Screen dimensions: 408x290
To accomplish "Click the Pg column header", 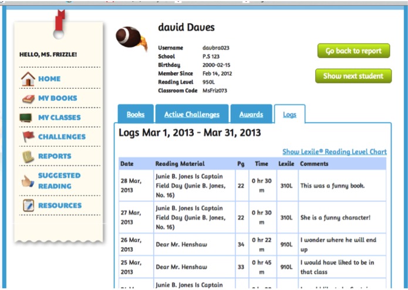I will tap(241, 164).
